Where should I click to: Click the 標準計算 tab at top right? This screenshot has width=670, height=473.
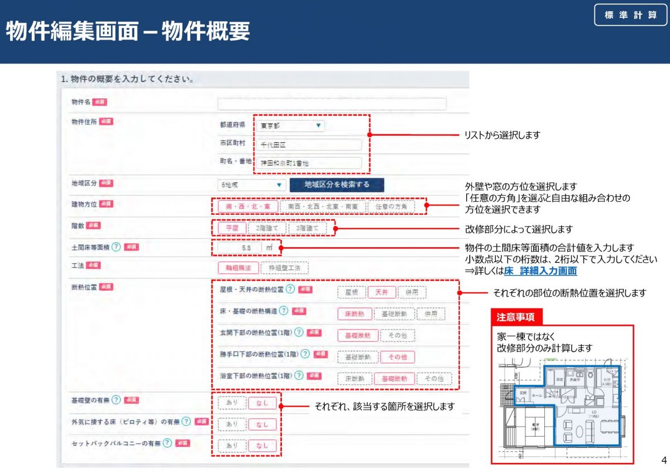point(630,16)
